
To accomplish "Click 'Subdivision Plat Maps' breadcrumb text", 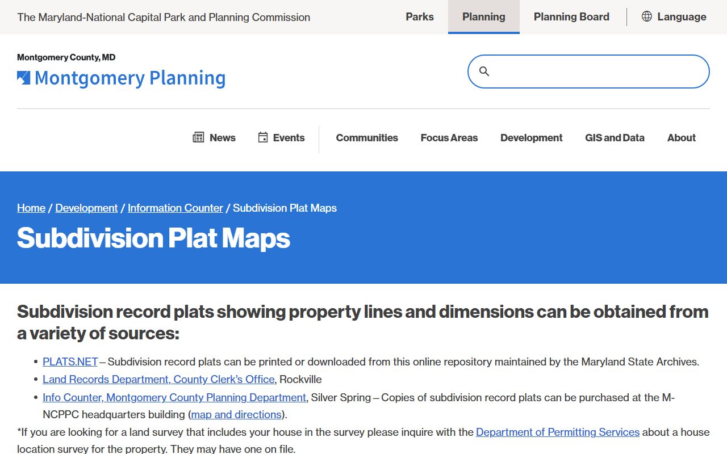I will click(285, 208).
